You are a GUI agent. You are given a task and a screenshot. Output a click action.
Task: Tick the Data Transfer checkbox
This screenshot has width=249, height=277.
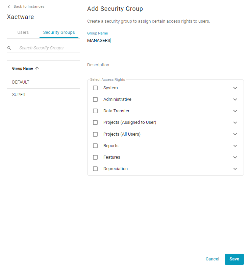(x=95, y=111)
